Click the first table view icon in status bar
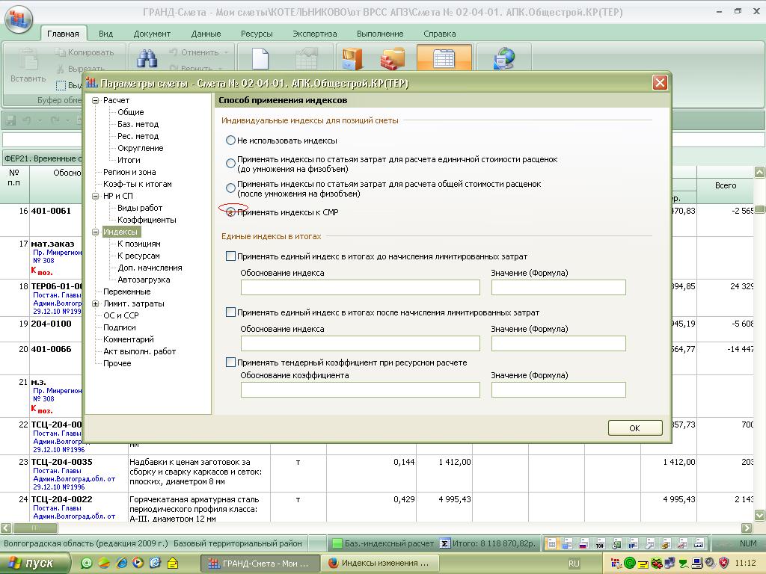The height and width of the screenshot is (574, 766). (551, 543)
